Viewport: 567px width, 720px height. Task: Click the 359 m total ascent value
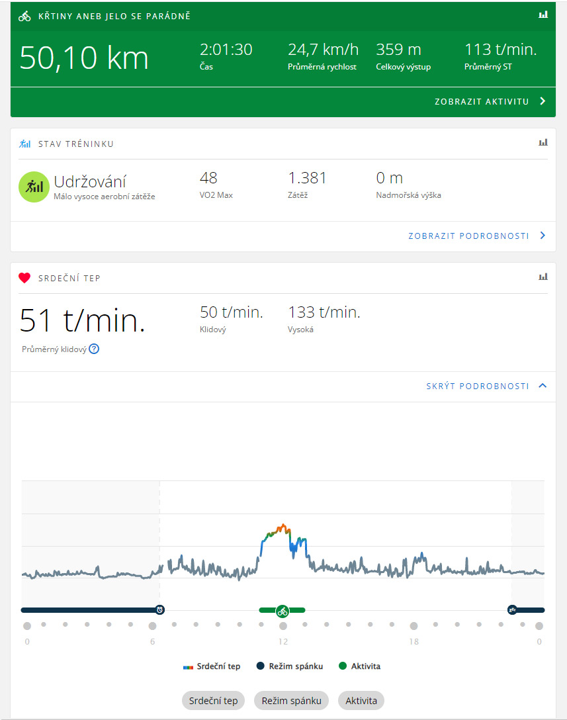click(x=398, y=50)
